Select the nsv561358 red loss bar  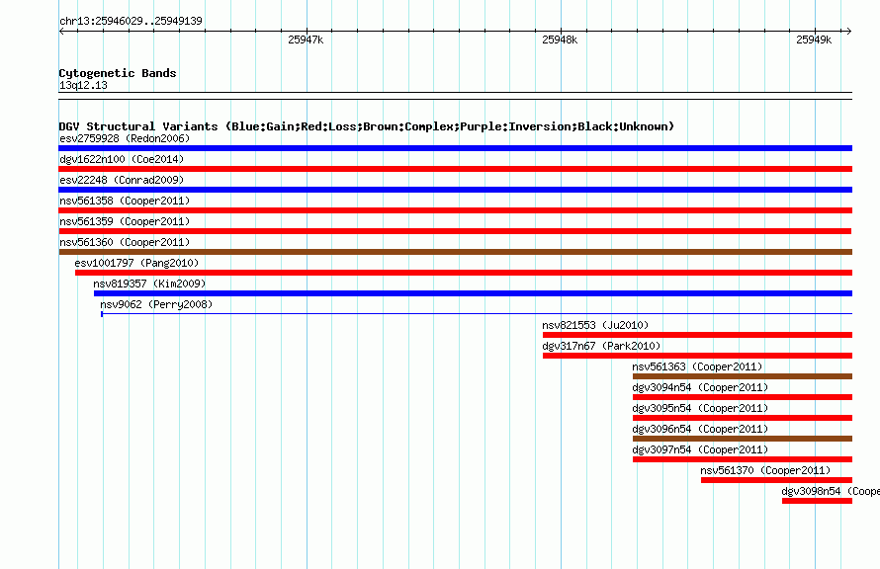455,210
